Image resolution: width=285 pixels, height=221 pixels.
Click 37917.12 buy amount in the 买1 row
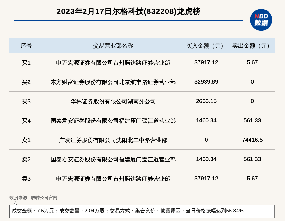tap(206, 62)
